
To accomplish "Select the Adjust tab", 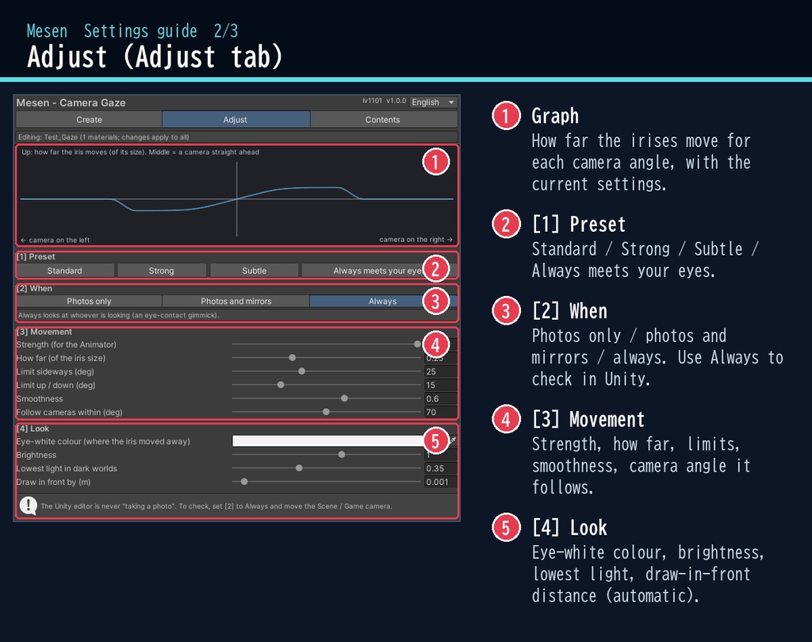I will click(236, 119).
